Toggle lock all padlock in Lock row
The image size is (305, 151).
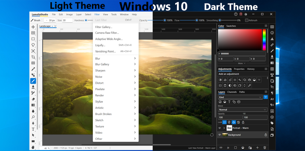pos(243,122)
